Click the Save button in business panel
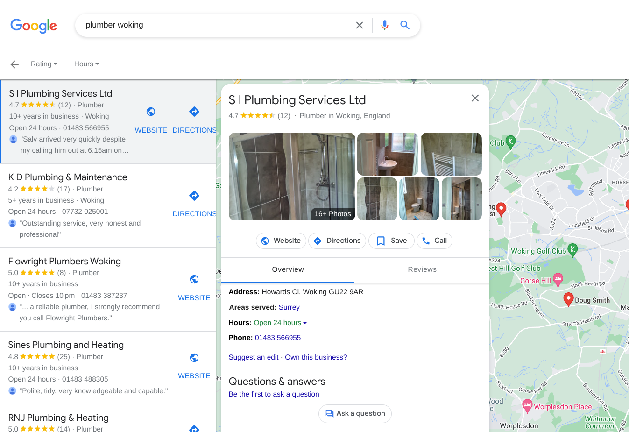This screenshot has height=432, width=629. tap(391, 241)
